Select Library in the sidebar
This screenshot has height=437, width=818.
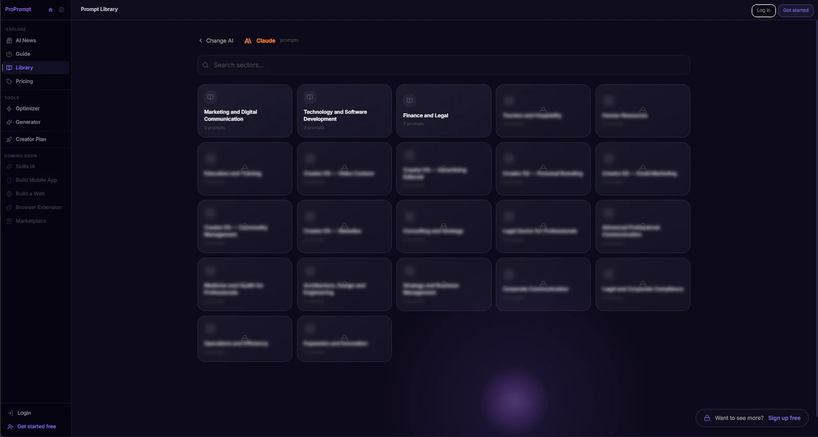point(35,68)
